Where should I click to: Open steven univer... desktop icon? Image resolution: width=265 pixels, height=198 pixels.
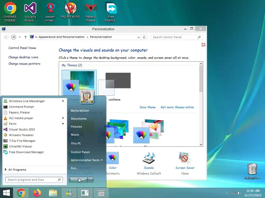(50, 12)
